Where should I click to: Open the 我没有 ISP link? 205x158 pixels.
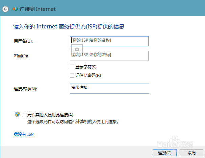click(x=24, y=134)
